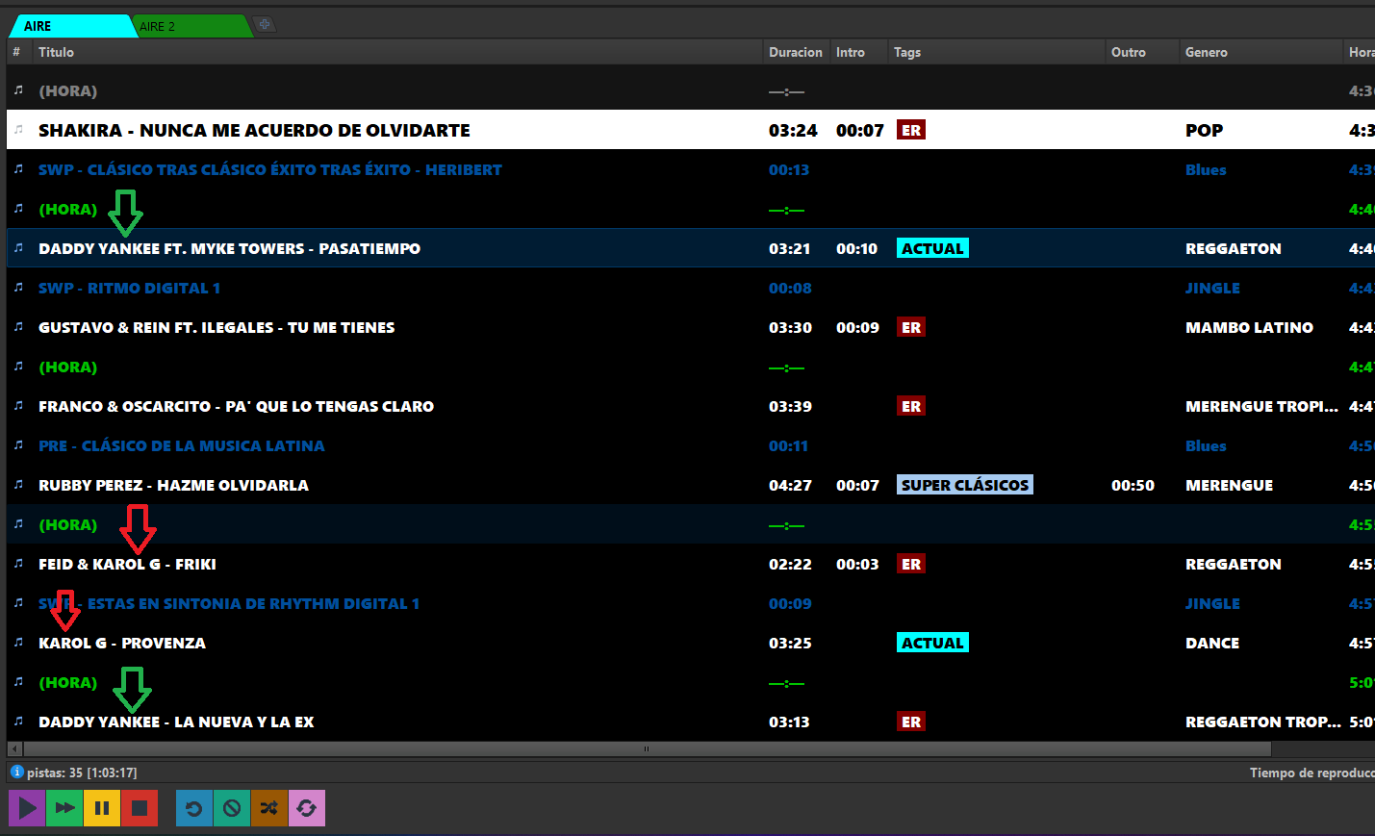Sort by the Duracion column header
This screenshot has width=1375, height=836.
point(796,52)
